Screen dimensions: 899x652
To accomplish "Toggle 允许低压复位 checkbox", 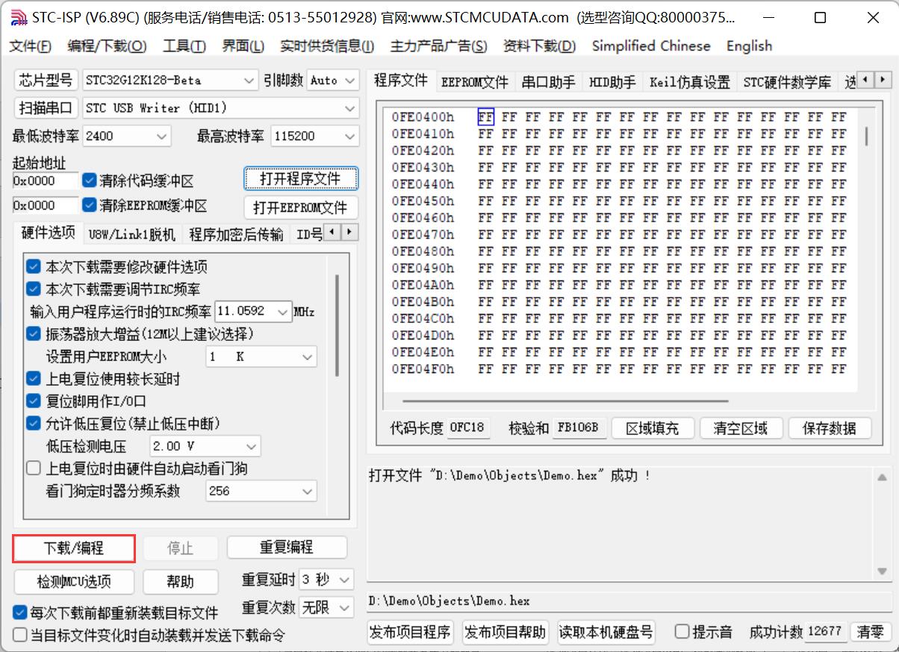I will click(x=34, y=424).
